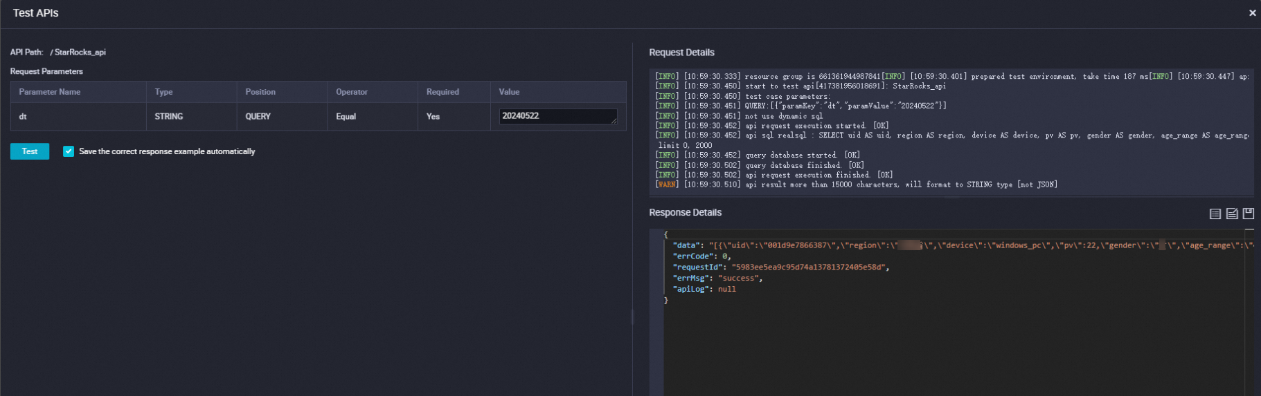
Task: Click the Position column header
Action: [260, 92]
